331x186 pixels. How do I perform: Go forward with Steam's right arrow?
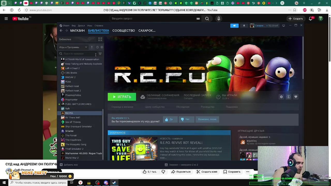pyautogui.click(x=66, y=30)
